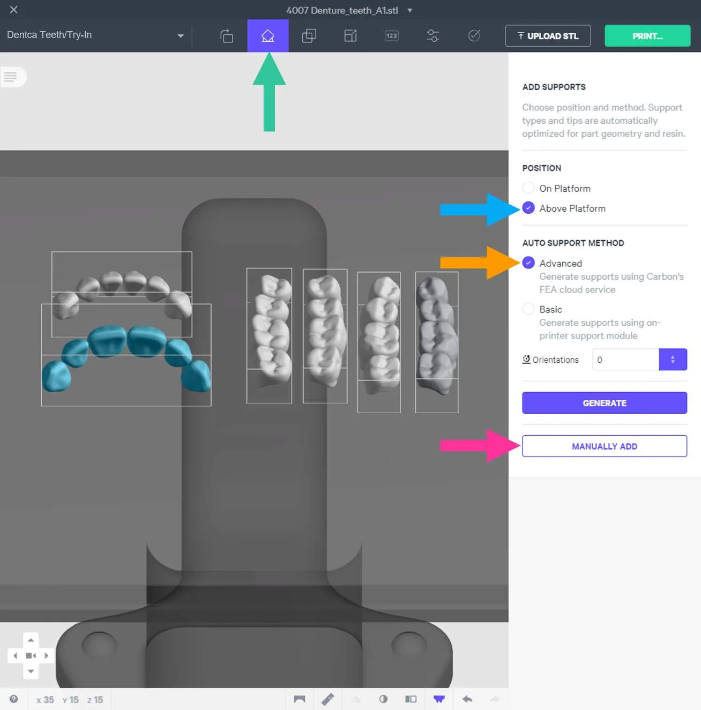Pan camera view right
This screenshot has width=701, height=710.
(47, 655)
